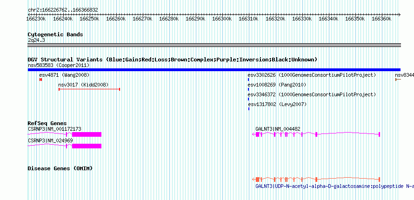
Task: Select the 2q24.3 band label
Action: point(36,40)
